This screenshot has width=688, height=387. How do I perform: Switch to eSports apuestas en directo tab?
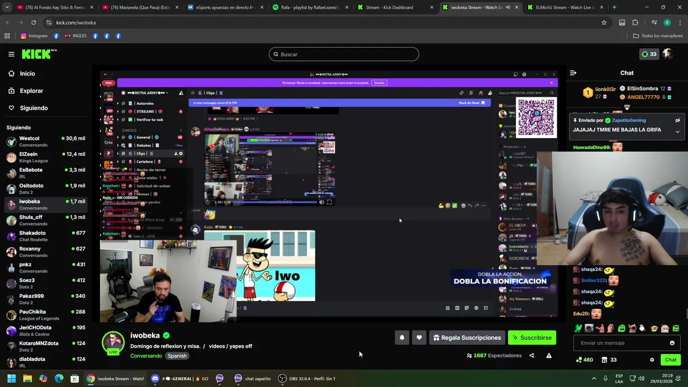point(225,8)
